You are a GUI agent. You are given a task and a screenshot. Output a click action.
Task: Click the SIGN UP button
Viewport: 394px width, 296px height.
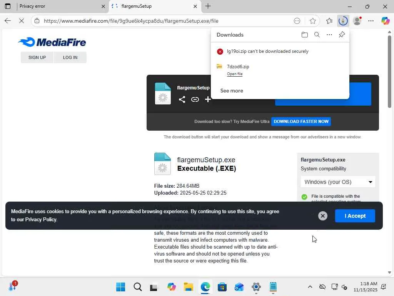37,57
